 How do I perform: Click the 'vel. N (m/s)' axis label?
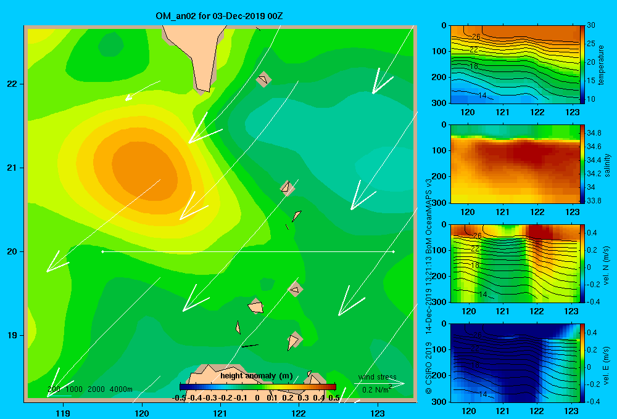tap(607, 266)
